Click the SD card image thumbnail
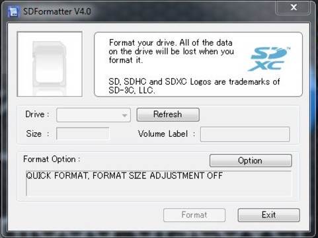Viewport: 318px width, 238px height. [50, 64]
